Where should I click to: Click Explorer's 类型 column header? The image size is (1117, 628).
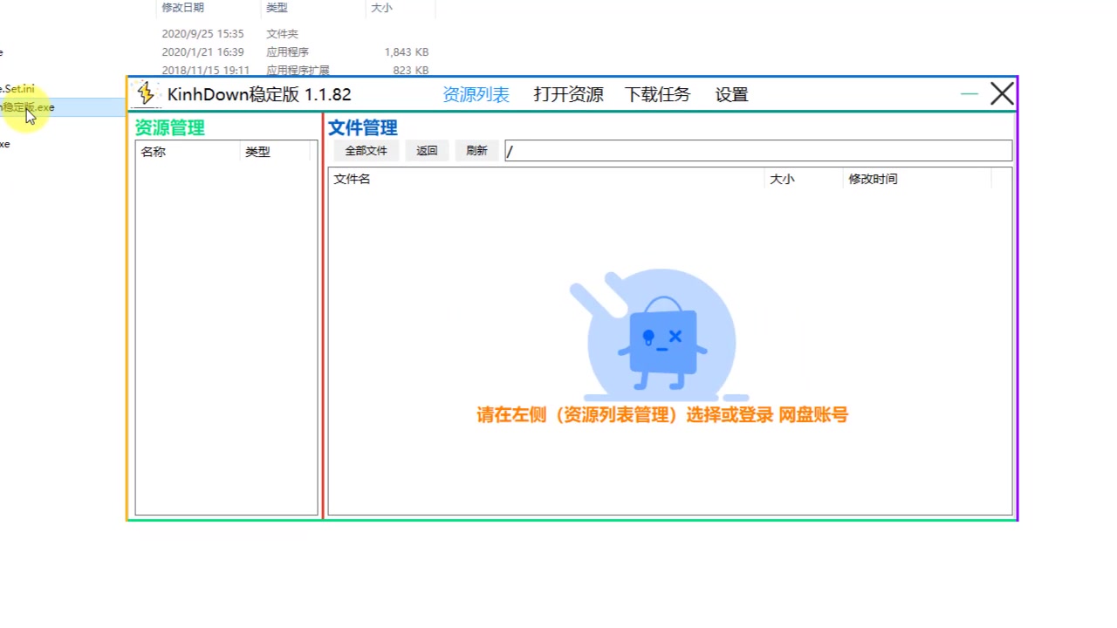(312, 8)
